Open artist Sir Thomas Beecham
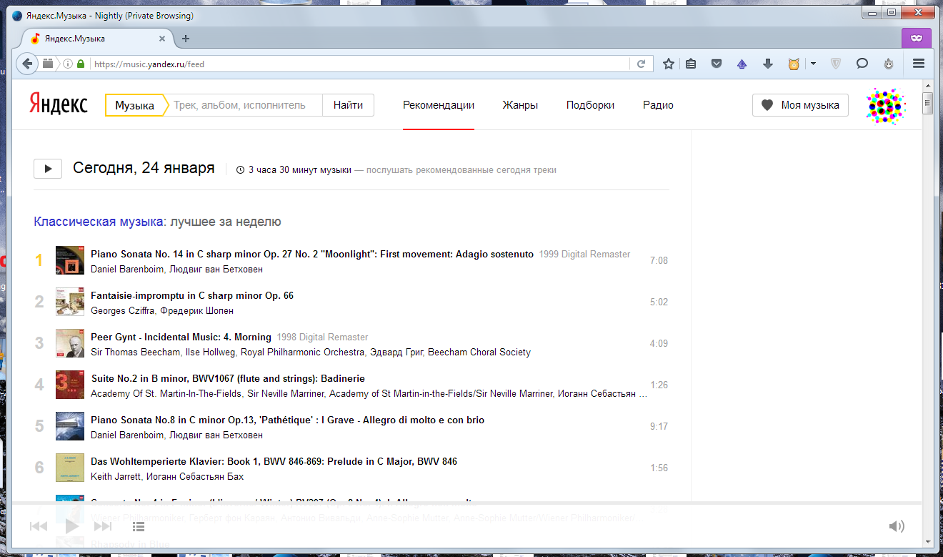 (136, 353)
